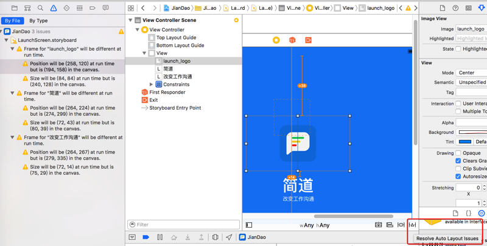
Task: Click launch_logo in the jump bar
Action: [x=377, y=8]
